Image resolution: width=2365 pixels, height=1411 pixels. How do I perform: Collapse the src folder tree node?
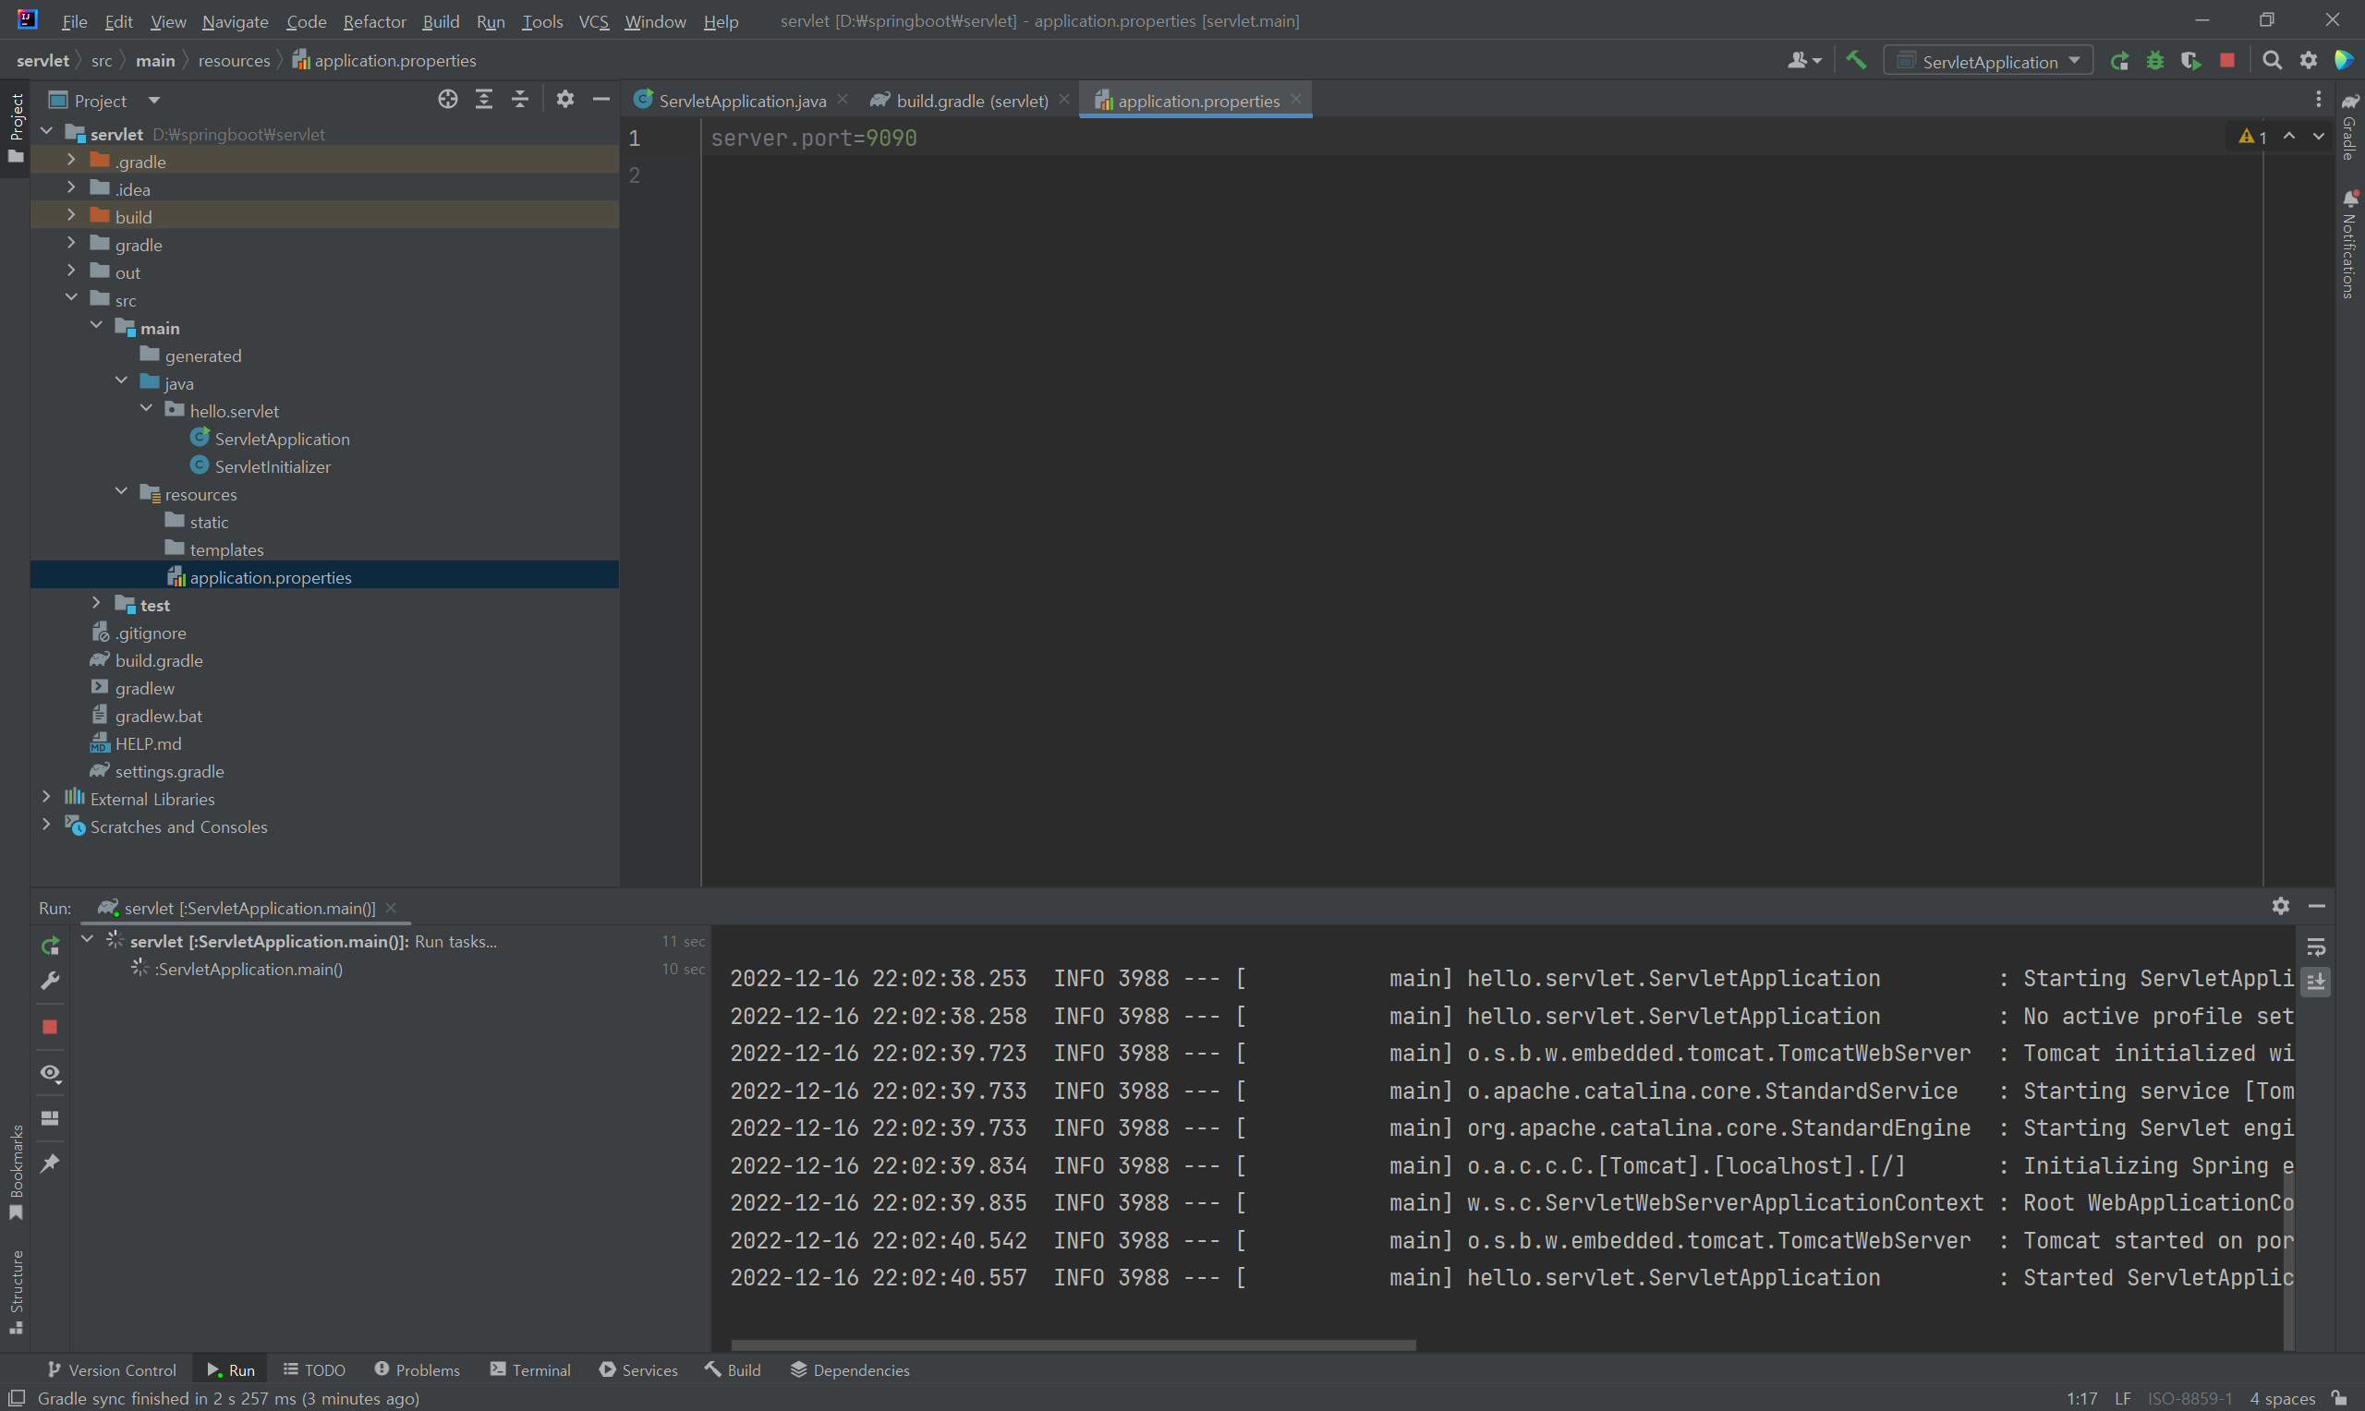point(71,298)
